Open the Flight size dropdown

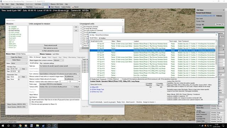[x=60, y=66]
